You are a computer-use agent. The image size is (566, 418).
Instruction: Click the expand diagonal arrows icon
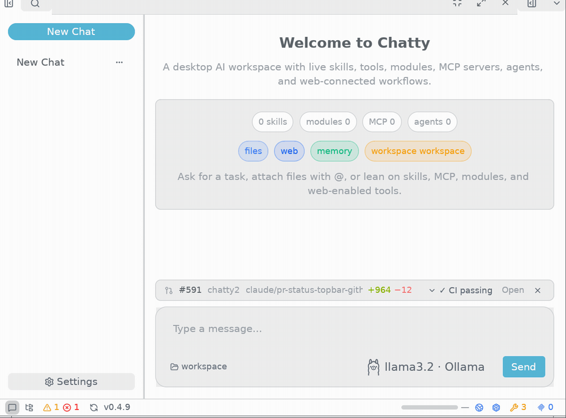pyautogui.click(x=481, y=3)
